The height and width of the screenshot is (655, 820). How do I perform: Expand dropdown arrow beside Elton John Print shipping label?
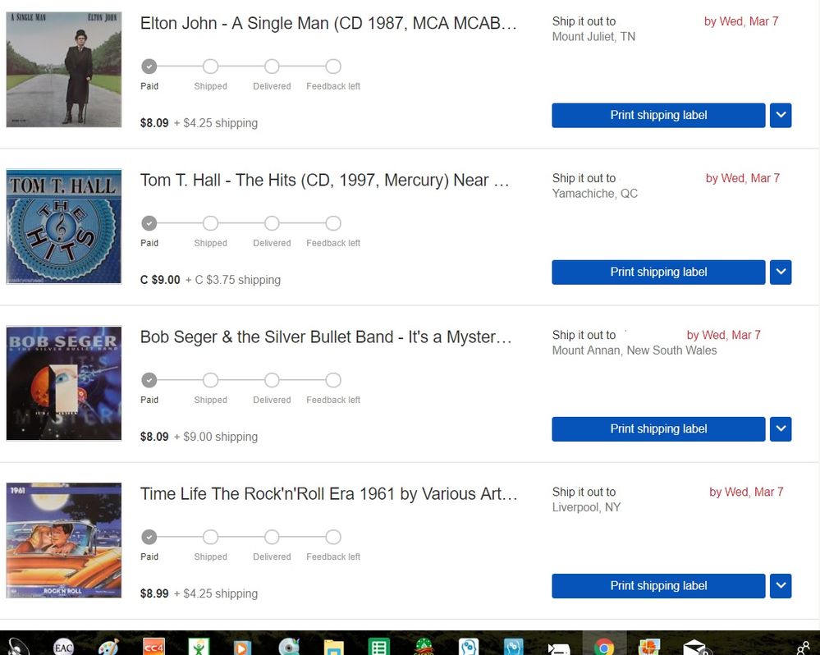point(781,115)
